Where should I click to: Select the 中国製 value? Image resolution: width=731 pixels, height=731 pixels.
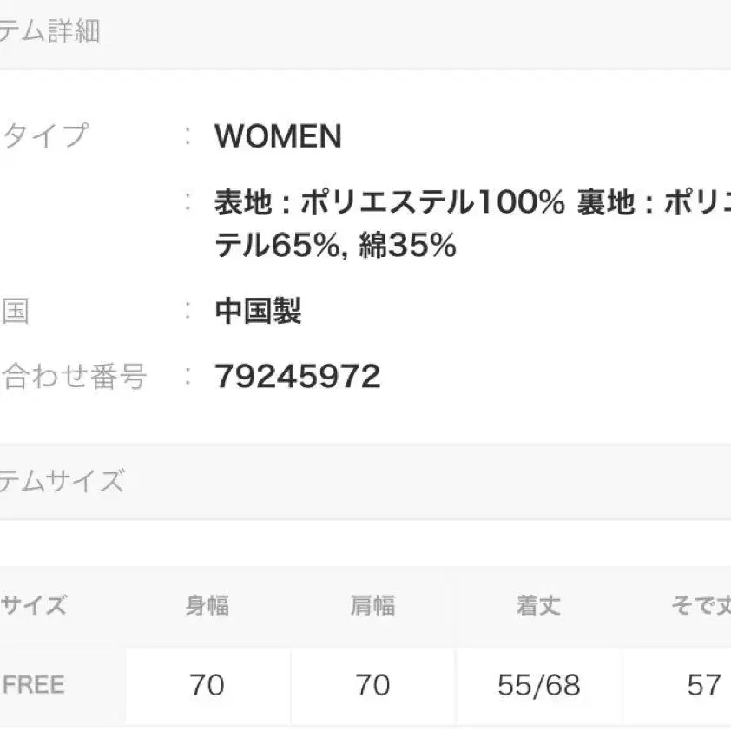point(258,311)
